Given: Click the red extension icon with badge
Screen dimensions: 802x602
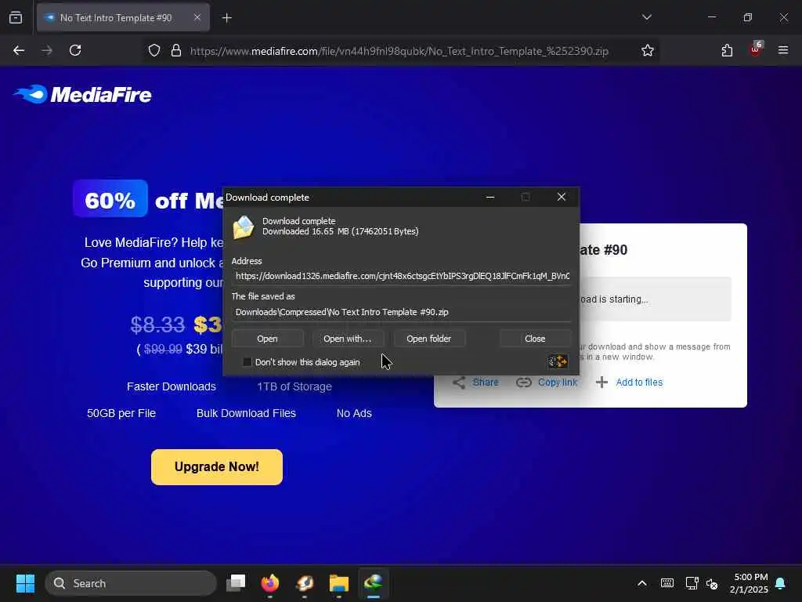Looking at the screenshot, I should 756,49.
